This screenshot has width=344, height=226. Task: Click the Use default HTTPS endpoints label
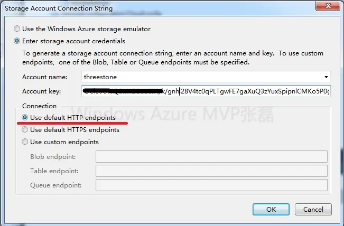click(x=75, y=130)
